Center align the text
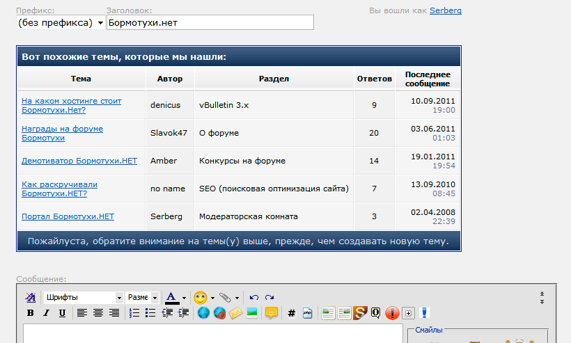This screenshot has width=571, height=343. 98,313
